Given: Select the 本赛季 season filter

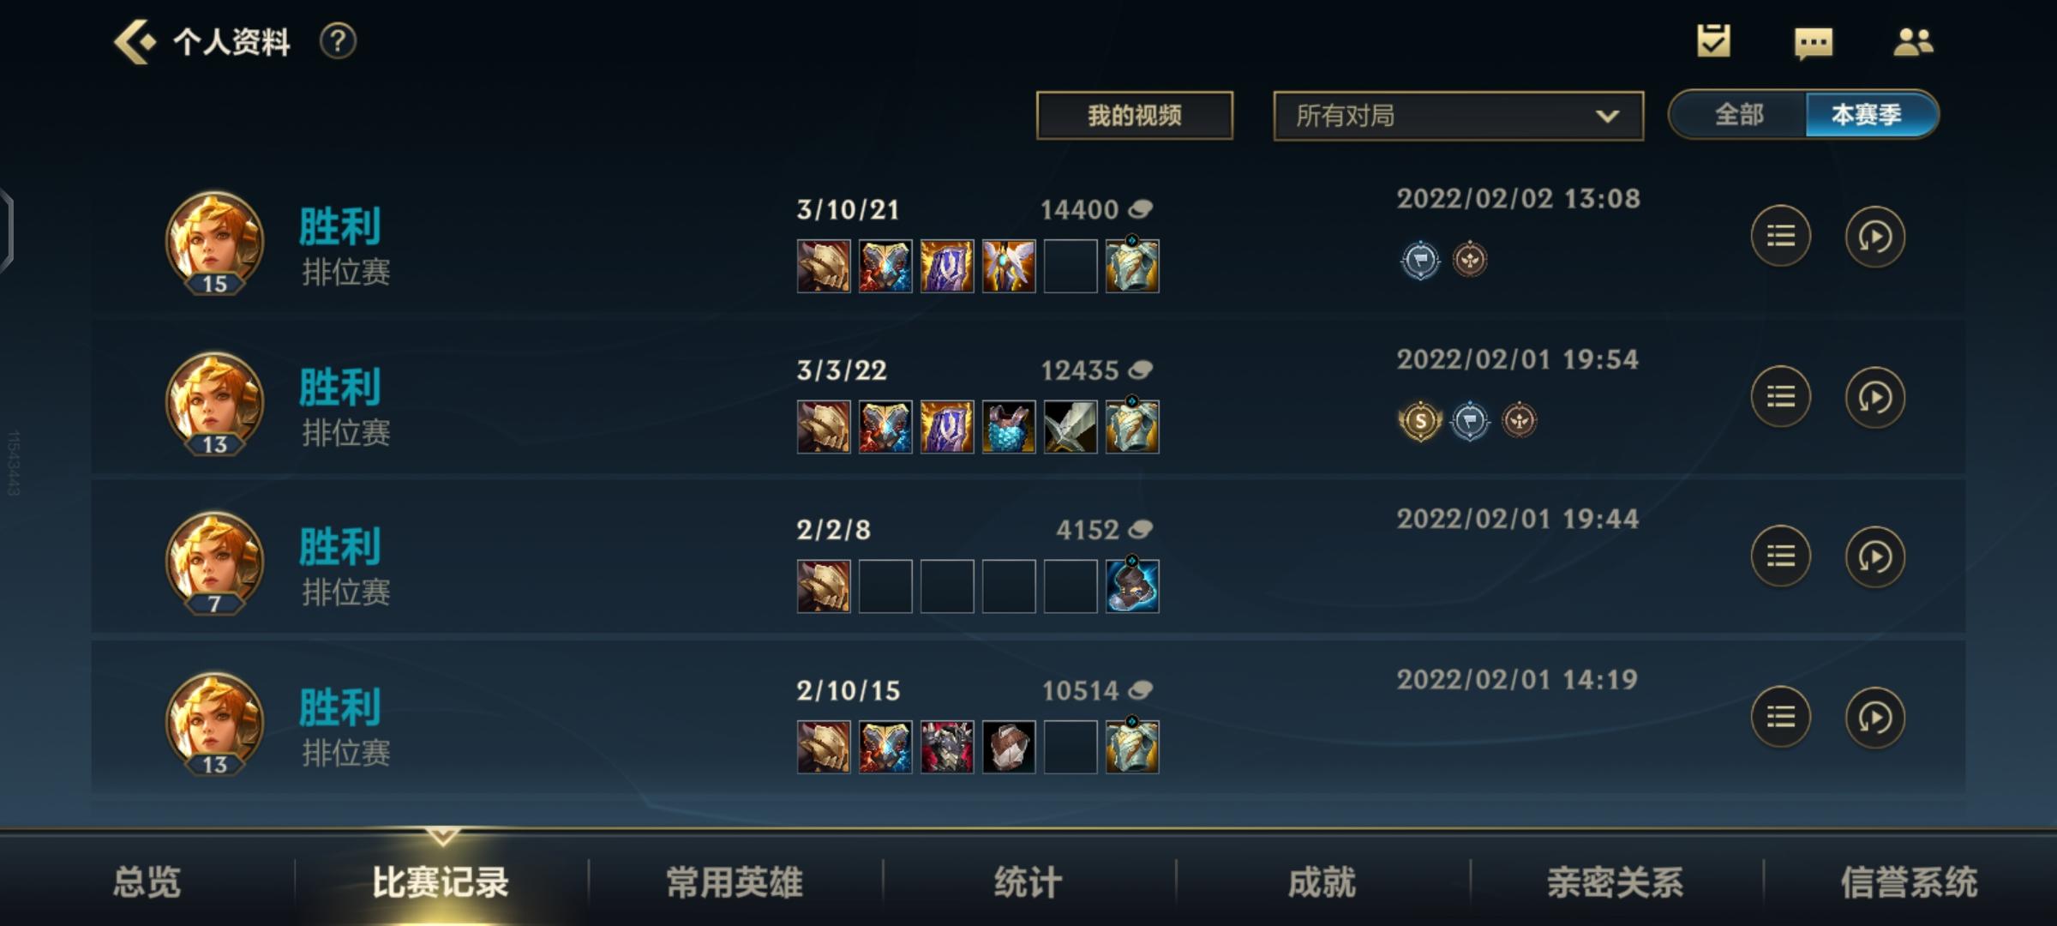Looking at the screenshot, I should [x=1869, y=114].
